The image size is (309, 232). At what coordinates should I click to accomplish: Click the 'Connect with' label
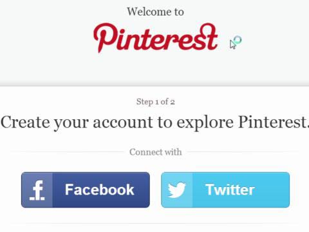(x=156, y=152)
